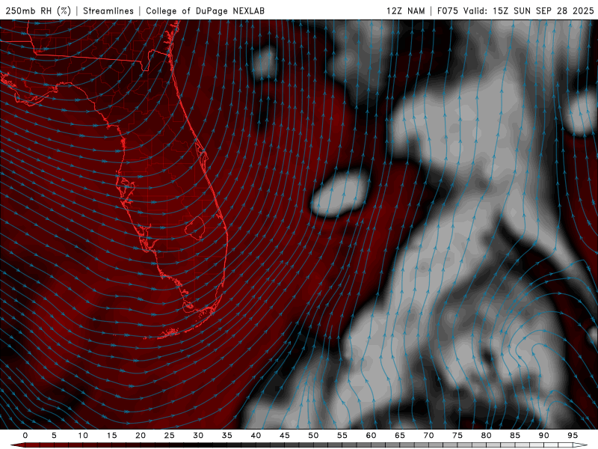Click the colorbar label "30"
Image resolution: width=598 pixels, height=449 pixels.
click(198, 436)
